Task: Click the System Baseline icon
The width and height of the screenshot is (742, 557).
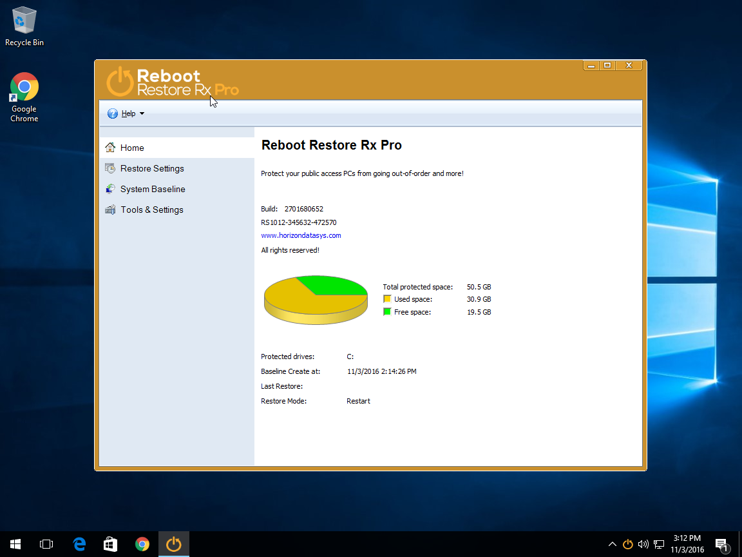Action: point(110,189)
